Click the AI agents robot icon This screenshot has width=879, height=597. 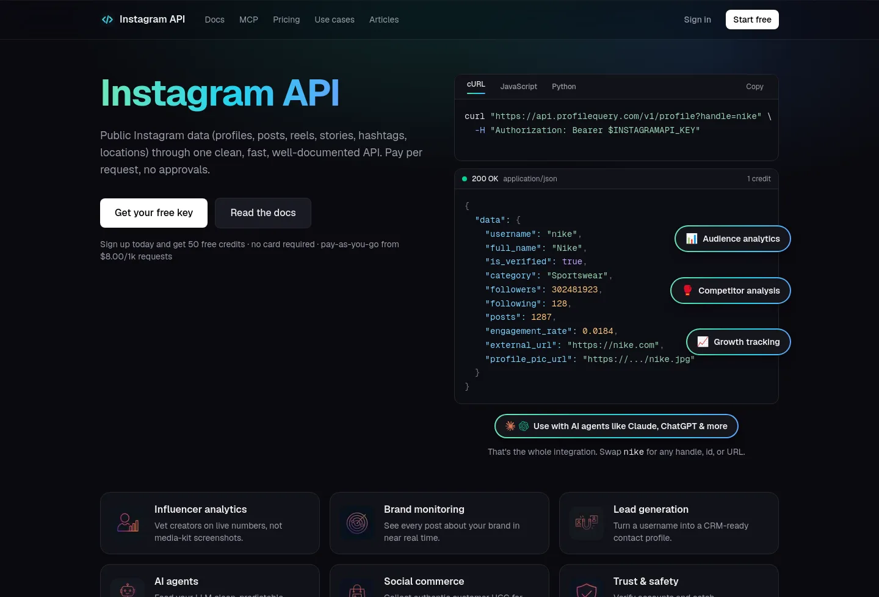click(128, 589)
